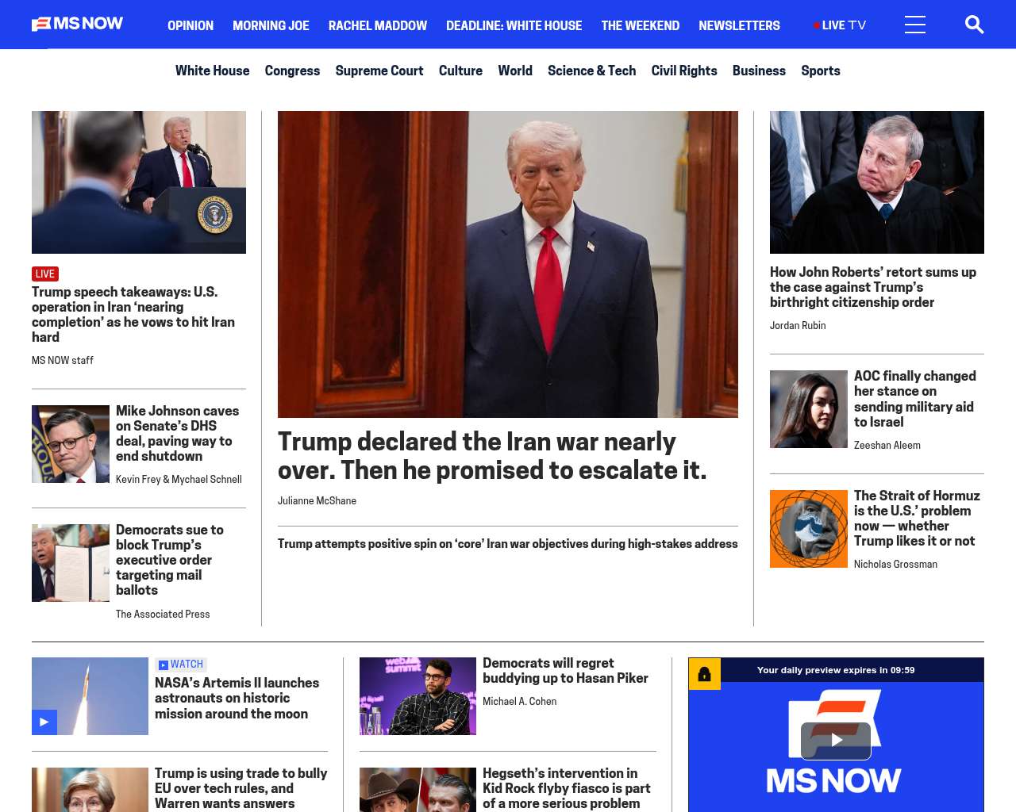Click the WATCH badge above Artemis story
The height and width of the screenshot is (812, 1016).
pos(181,665)
